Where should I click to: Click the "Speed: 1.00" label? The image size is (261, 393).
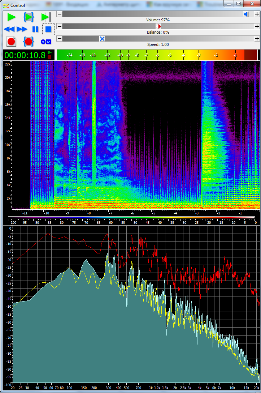click(158, 44)
